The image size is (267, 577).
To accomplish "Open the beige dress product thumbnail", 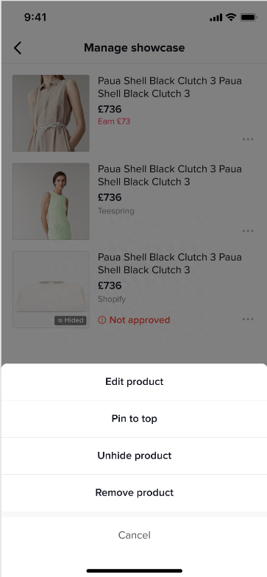I will (x=51, y=113).
